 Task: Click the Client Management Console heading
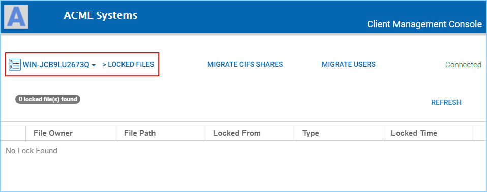coord(424,24)
